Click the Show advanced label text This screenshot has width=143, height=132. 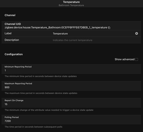124,59
